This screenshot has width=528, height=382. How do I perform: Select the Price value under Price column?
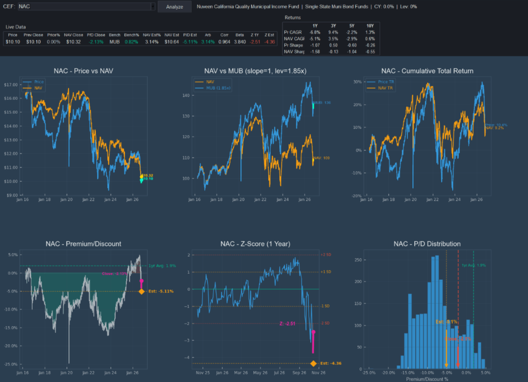pyautogui.click(x=13, y=42)
